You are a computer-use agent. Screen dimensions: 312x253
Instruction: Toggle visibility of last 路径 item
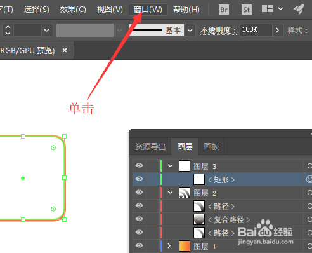[139, 232]
